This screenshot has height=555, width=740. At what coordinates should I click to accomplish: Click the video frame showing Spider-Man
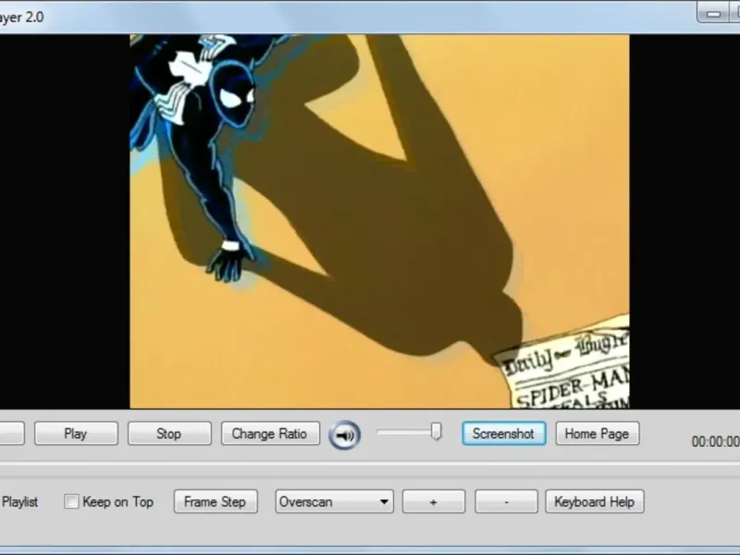click(x=379, y=221)
